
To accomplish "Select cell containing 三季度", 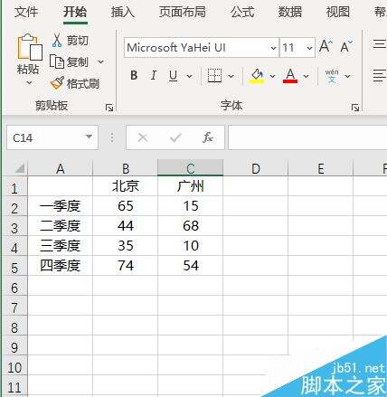I will tap(61, 246).
